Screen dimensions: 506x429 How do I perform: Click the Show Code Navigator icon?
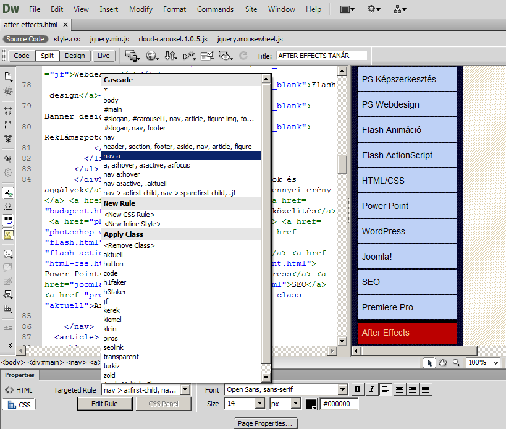8,91
